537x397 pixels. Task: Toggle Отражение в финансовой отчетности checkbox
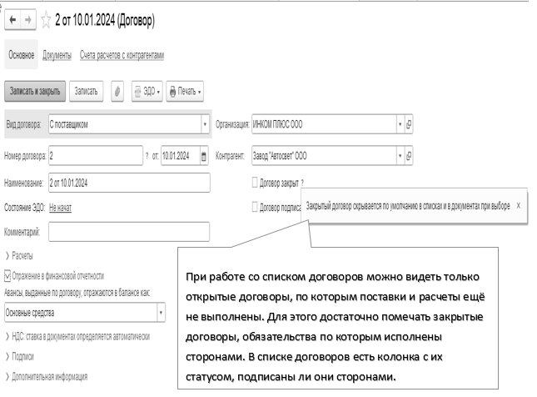click(7, 275)
